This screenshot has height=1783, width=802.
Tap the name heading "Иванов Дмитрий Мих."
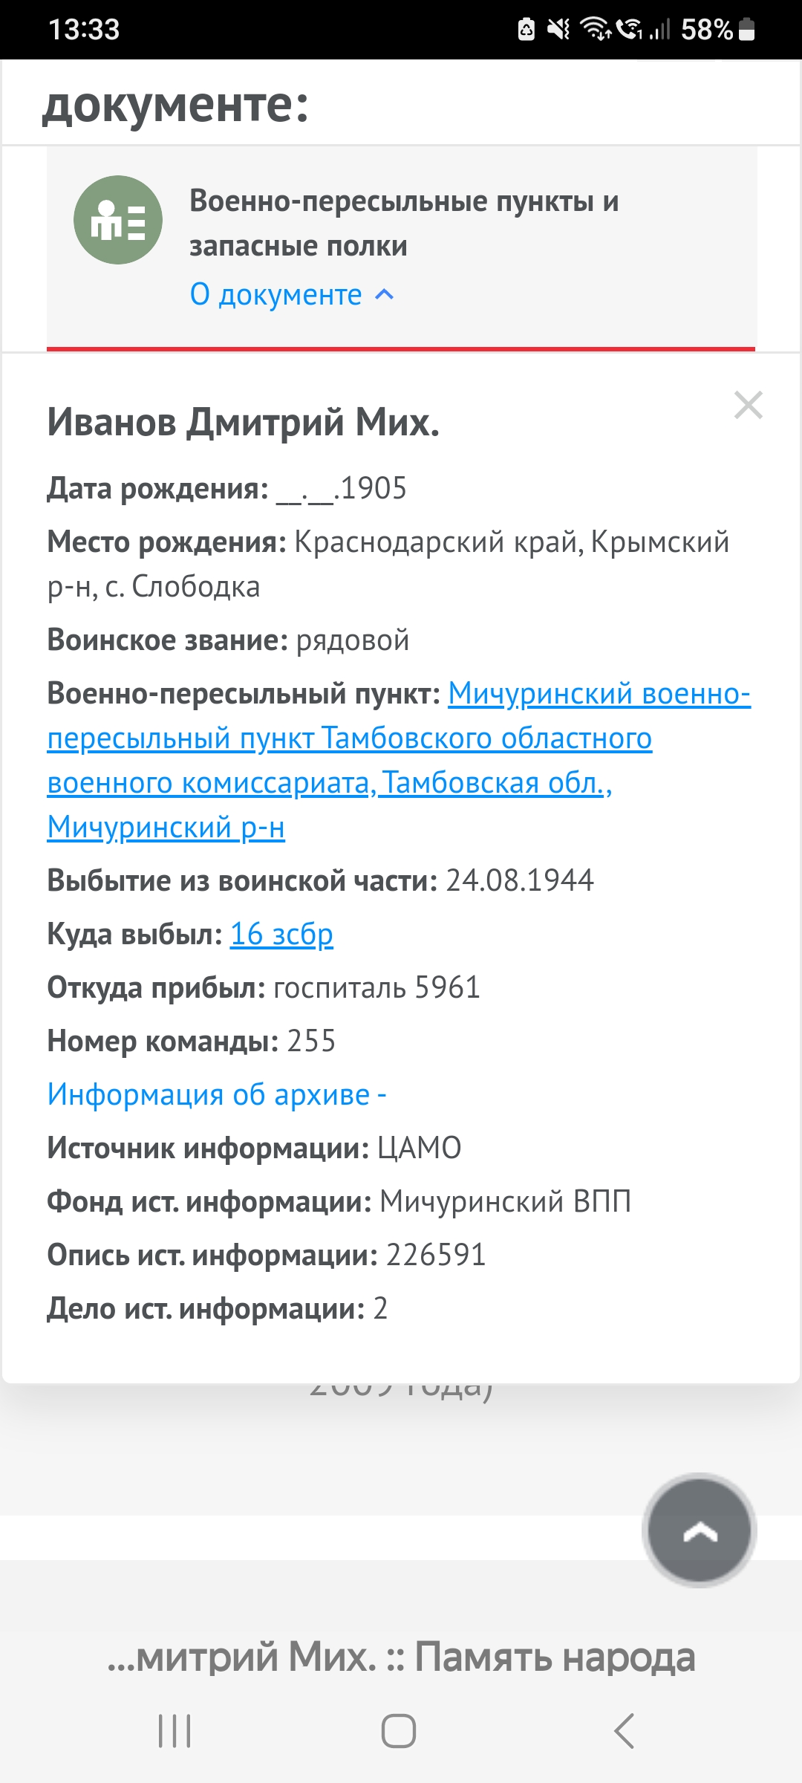click(x=244, y=423)
